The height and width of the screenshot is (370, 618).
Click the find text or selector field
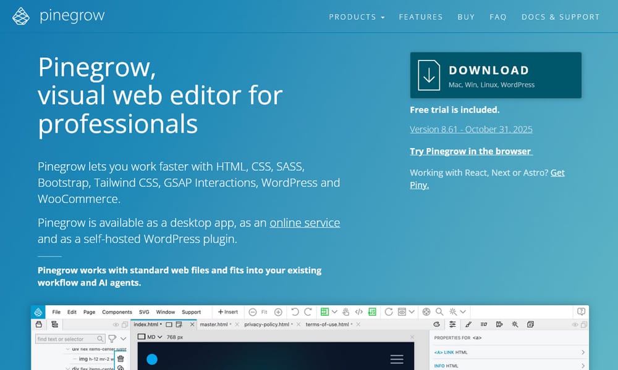[66, 339]
